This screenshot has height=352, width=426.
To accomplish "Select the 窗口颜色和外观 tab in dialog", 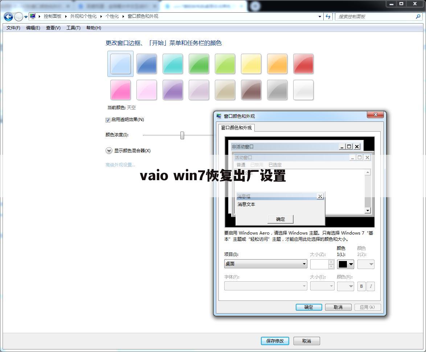I will 236,128.
